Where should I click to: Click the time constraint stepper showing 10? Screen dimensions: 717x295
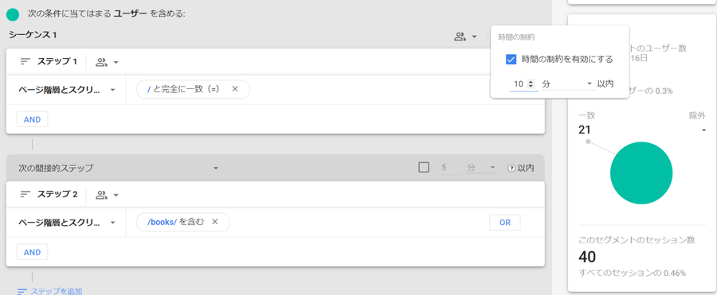523,84
